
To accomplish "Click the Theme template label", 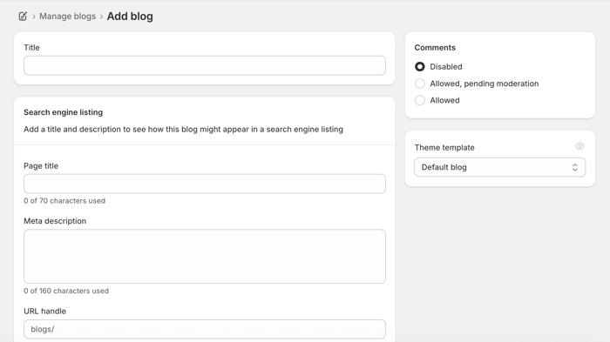I will 444,148.
